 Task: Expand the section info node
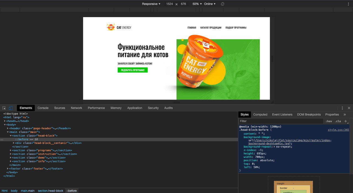11,161
